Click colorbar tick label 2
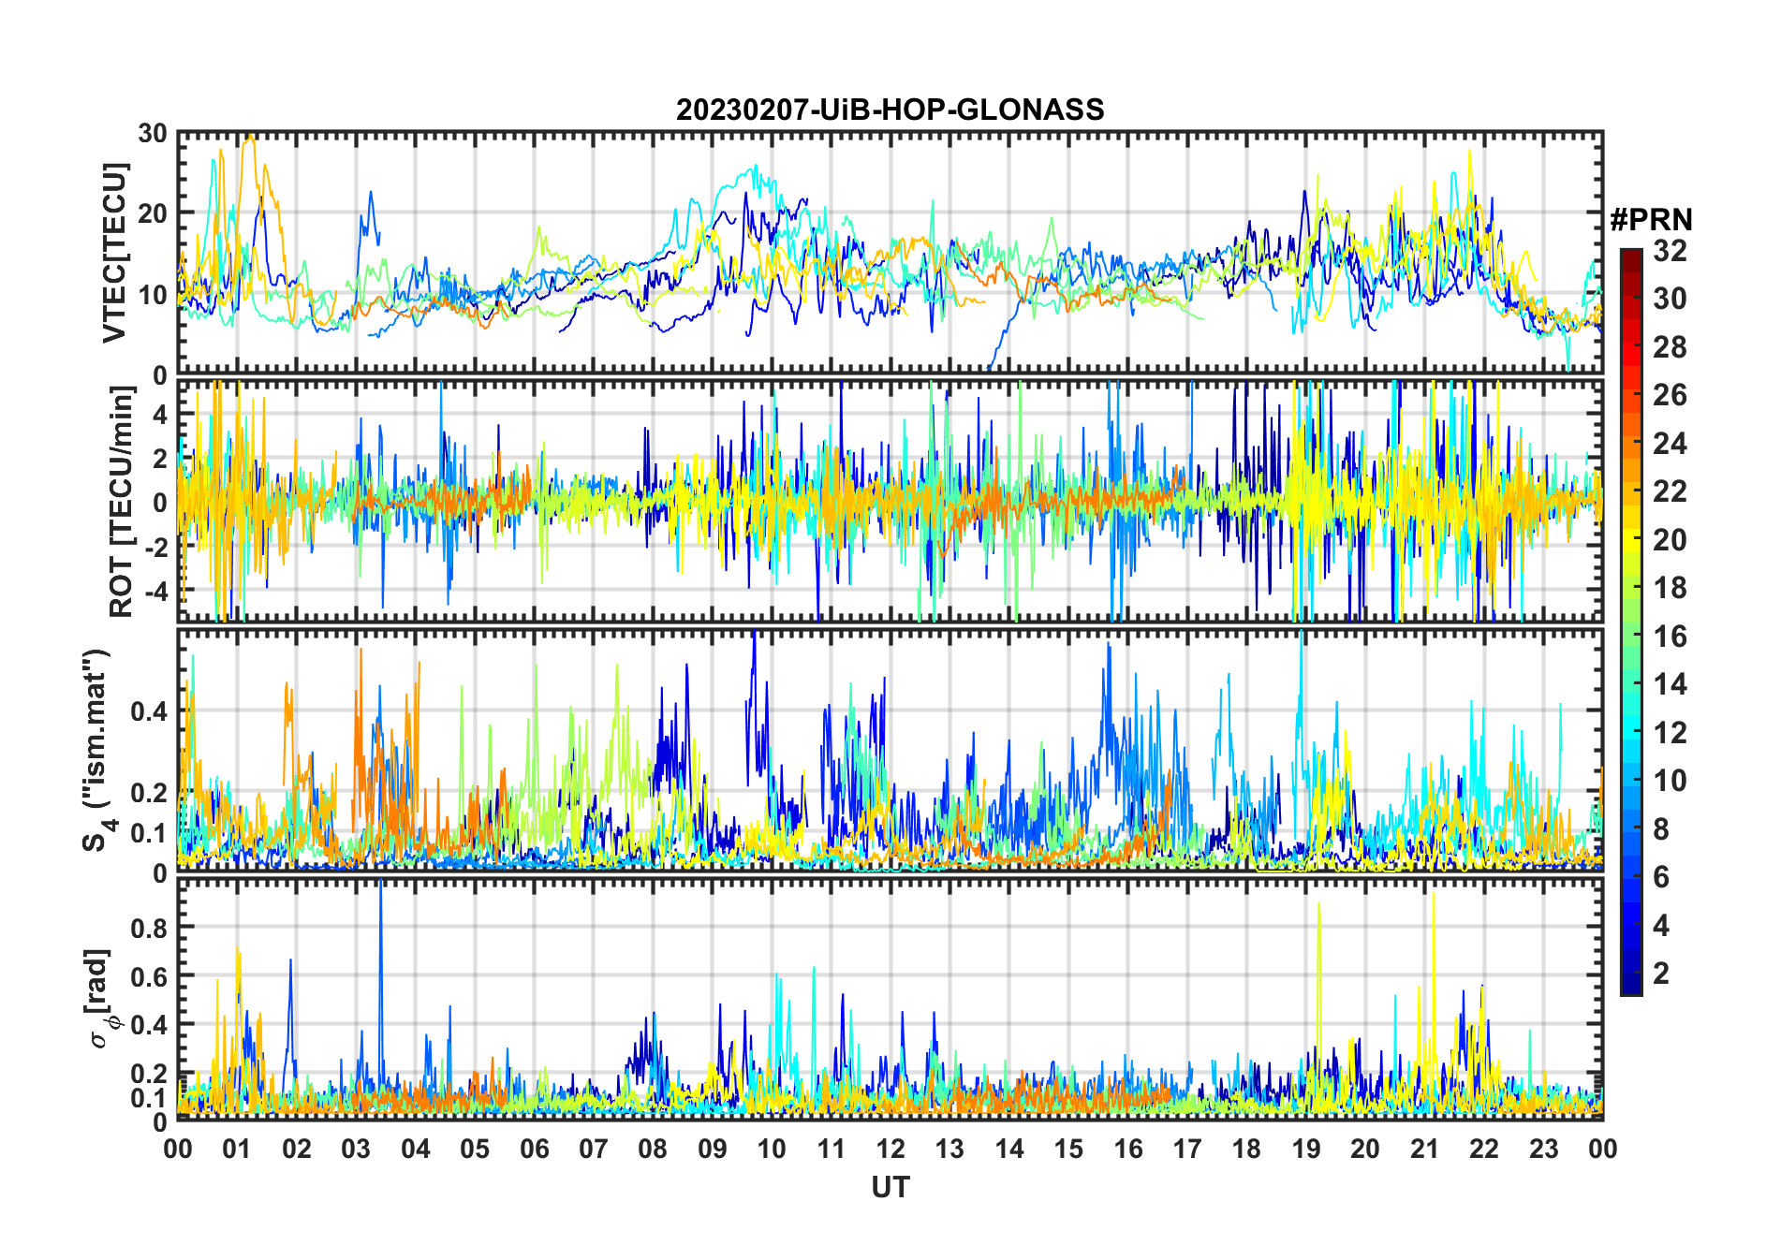The width and height of the screenshot is (1781, 1245). (x=1661, y=974)
